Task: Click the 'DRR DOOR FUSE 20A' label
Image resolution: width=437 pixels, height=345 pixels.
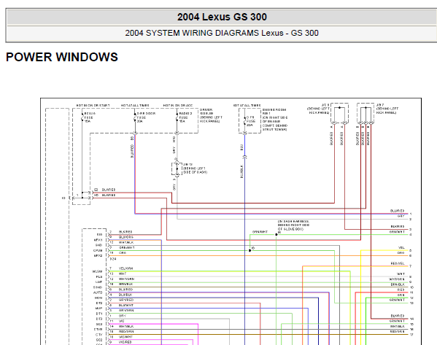Action: [x=146, y=117]
